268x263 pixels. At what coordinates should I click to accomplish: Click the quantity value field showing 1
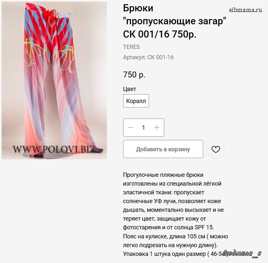coord(144,128)
